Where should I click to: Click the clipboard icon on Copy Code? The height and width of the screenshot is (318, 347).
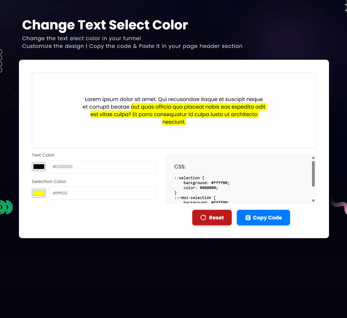click(x=248, y=218)
